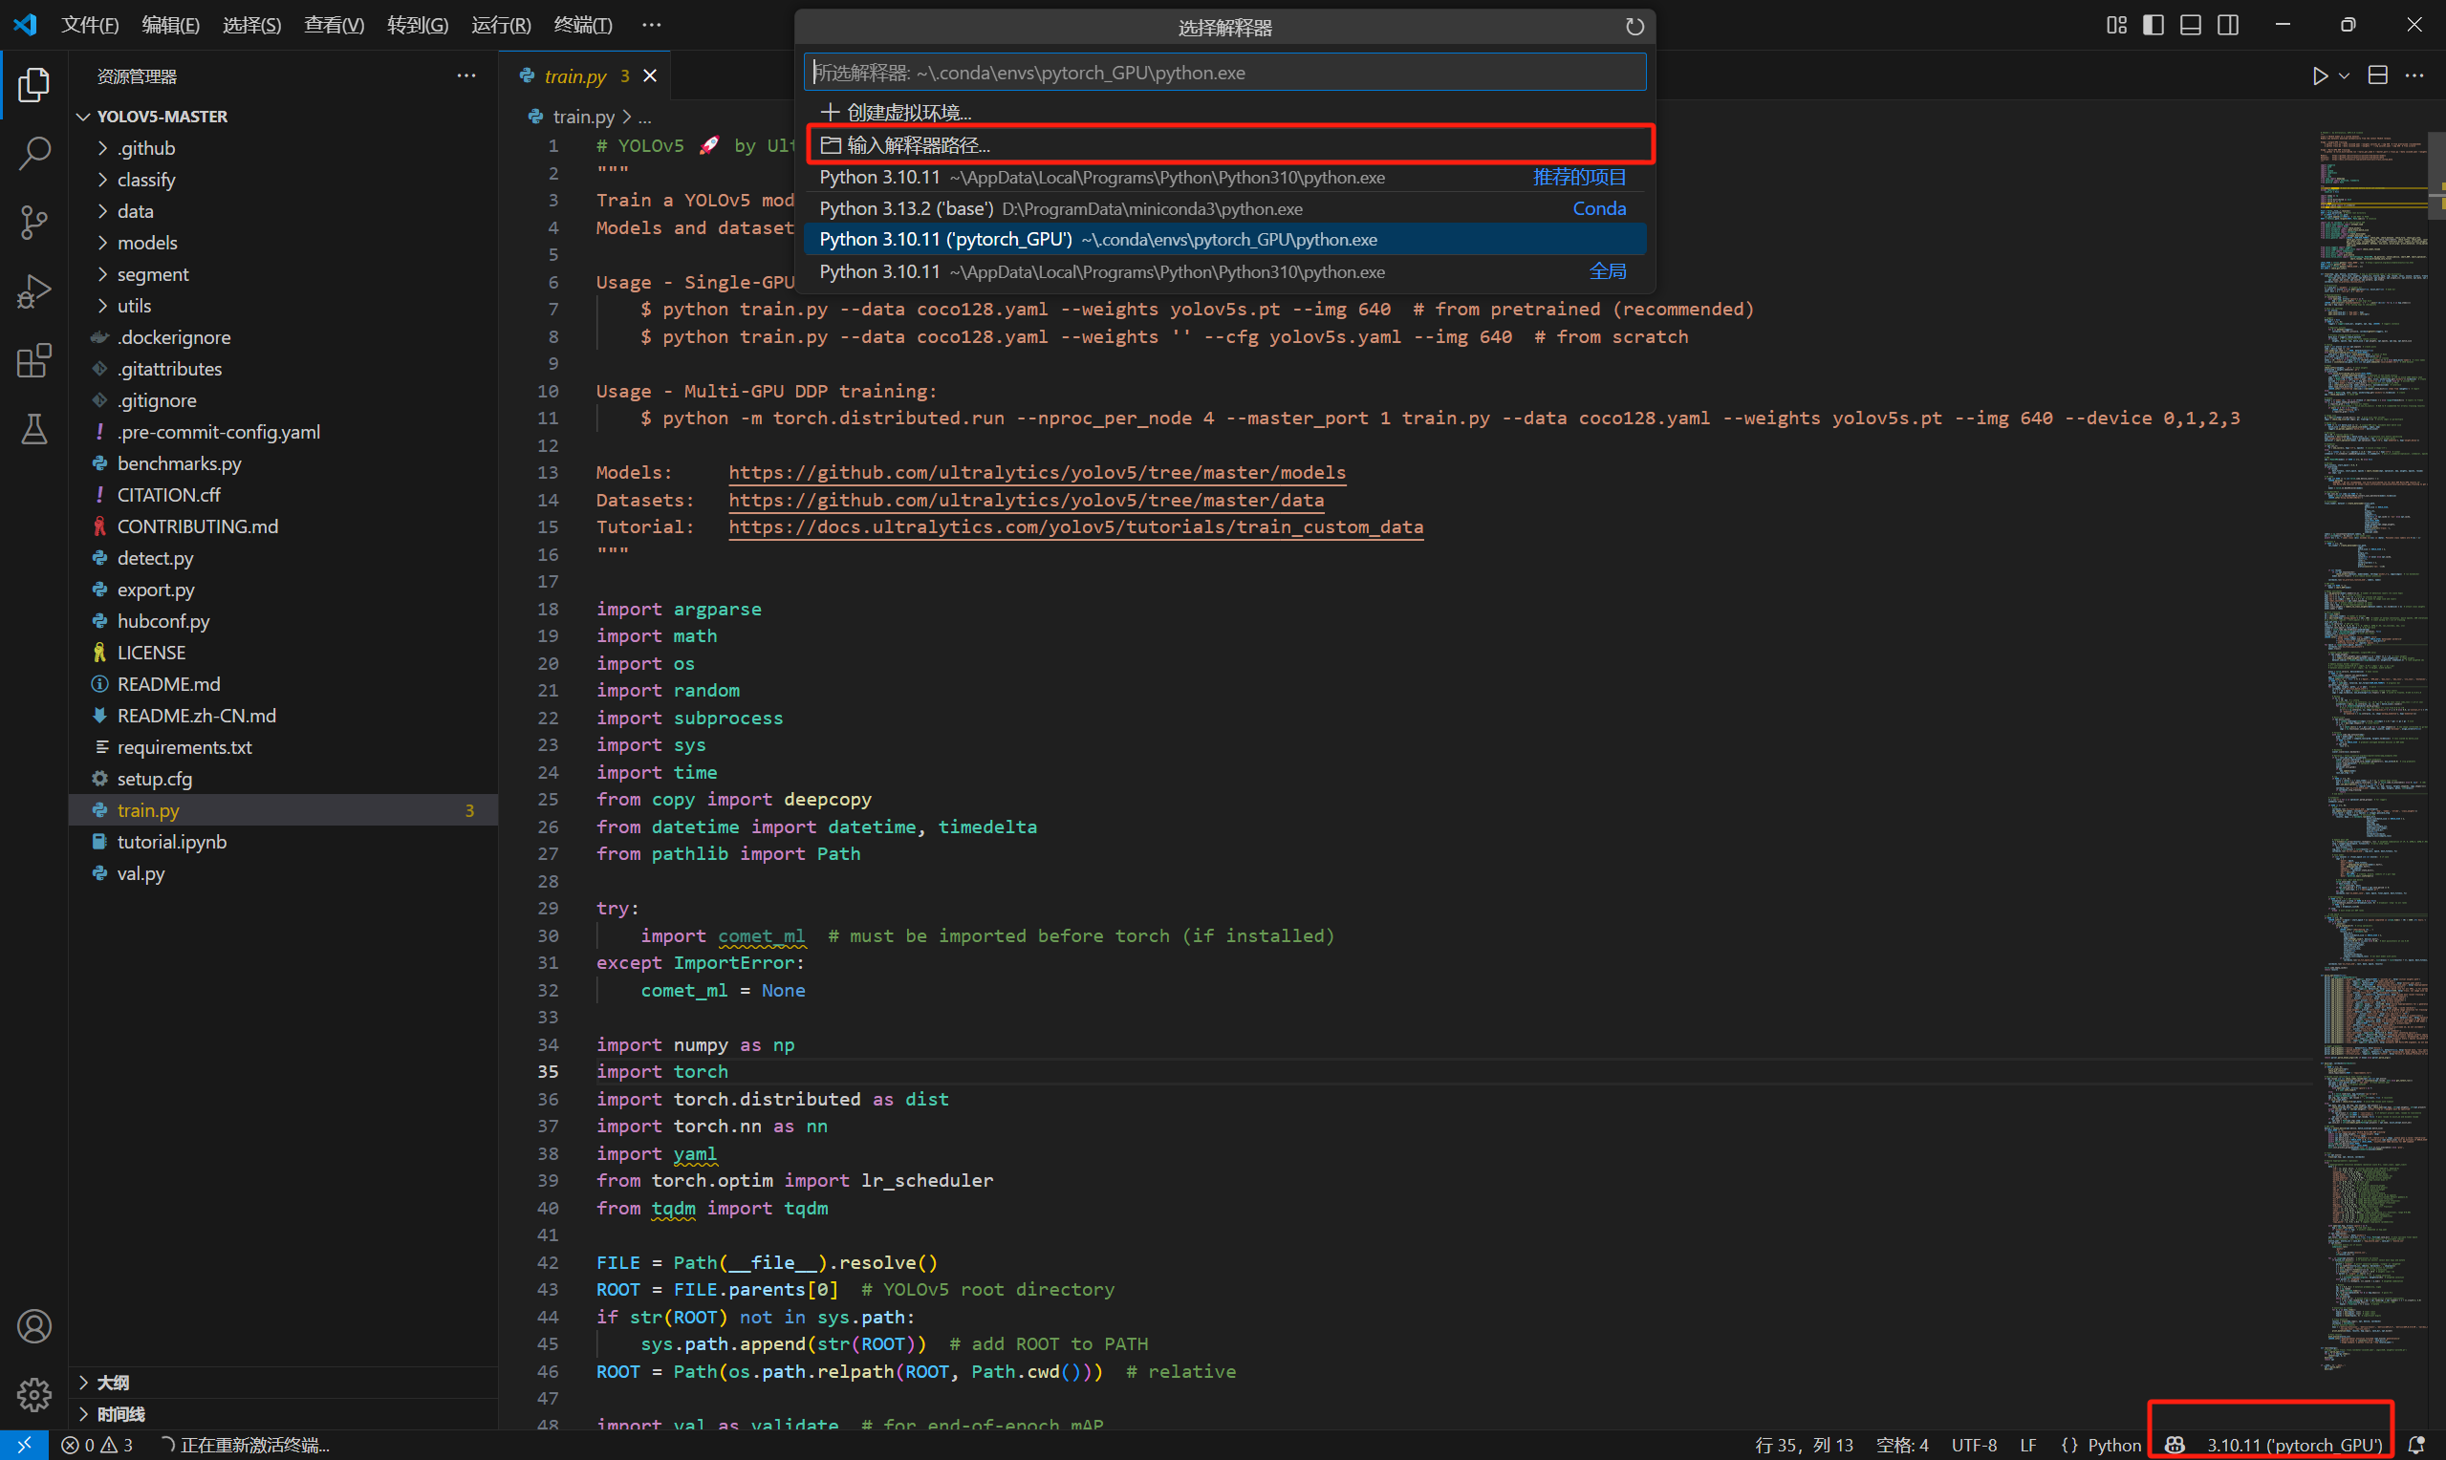Refresh the interpreter list
The image size is (2446, 1460).
coord(1634,28)
